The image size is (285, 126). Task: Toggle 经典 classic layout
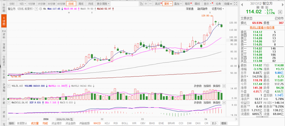click(218, 4)
